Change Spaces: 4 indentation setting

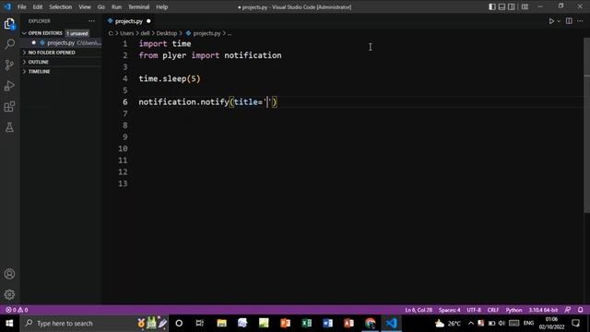(x=449, y=310)
